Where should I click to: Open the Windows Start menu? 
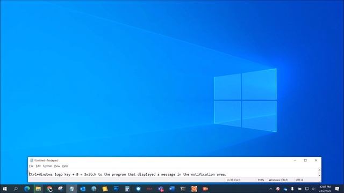click(x=5, y=189)
